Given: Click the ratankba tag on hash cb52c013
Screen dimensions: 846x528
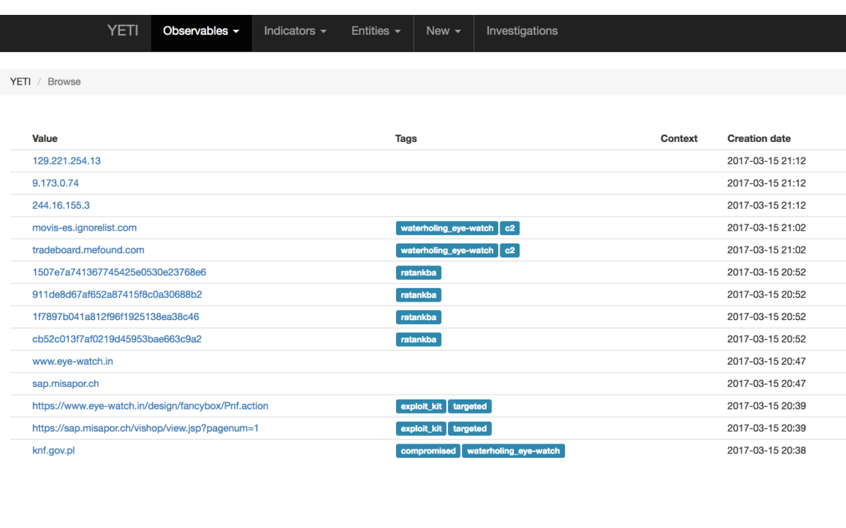Looking at the screenshot, I should [418, 339].
